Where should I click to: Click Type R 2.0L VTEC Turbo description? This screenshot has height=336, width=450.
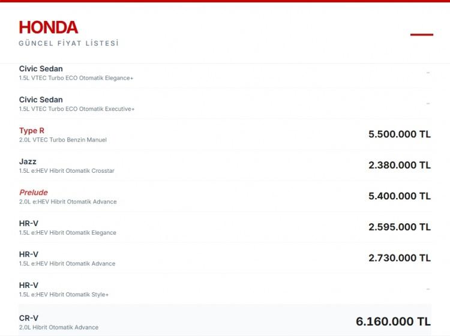[x=63, y=140]
